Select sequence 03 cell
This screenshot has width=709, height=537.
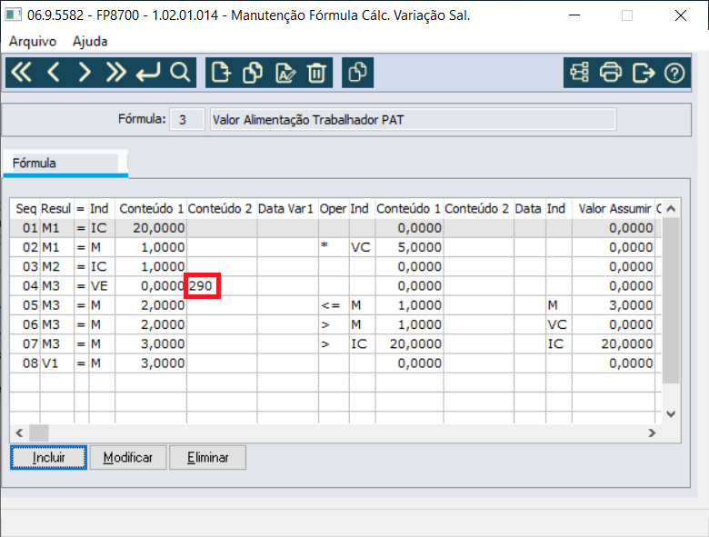coord(25,267)
